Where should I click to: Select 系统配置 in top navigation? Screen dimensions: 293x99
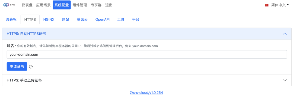[x=62, y=5]
